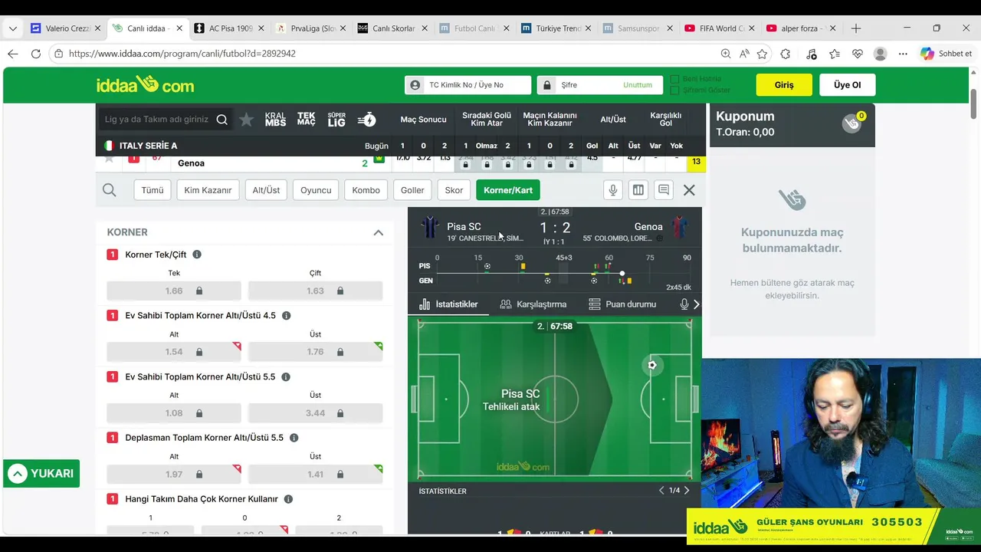Screen dimensions: 981x552
Task: Open the browser extensions puzzle icon
Action: 786,54
